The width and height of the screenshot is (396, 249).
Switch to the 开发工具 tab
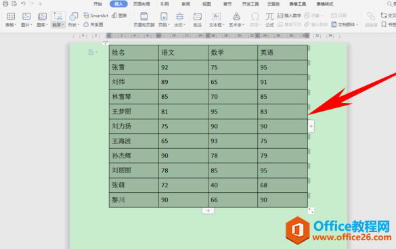click(x=250, y=4)
